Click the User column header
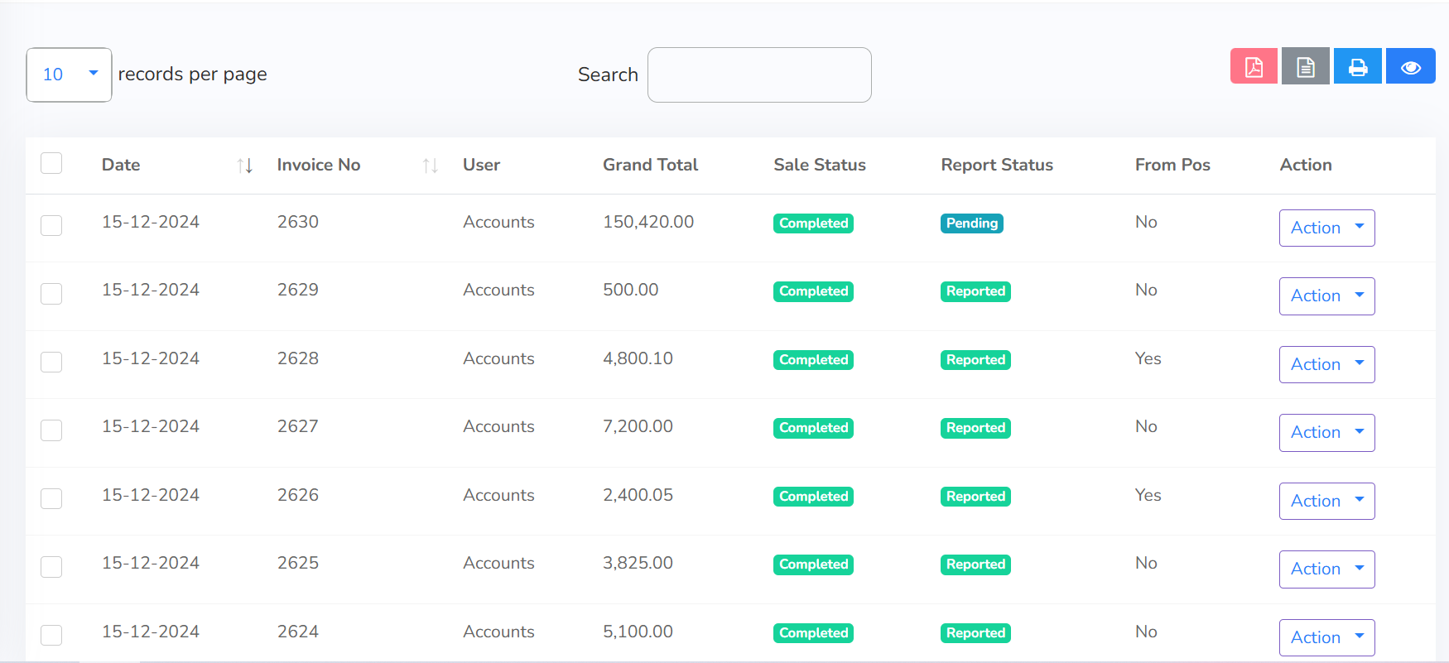The height and width of the screenshot is (663, 1449). pyautogui.click(x=481, y=165)
